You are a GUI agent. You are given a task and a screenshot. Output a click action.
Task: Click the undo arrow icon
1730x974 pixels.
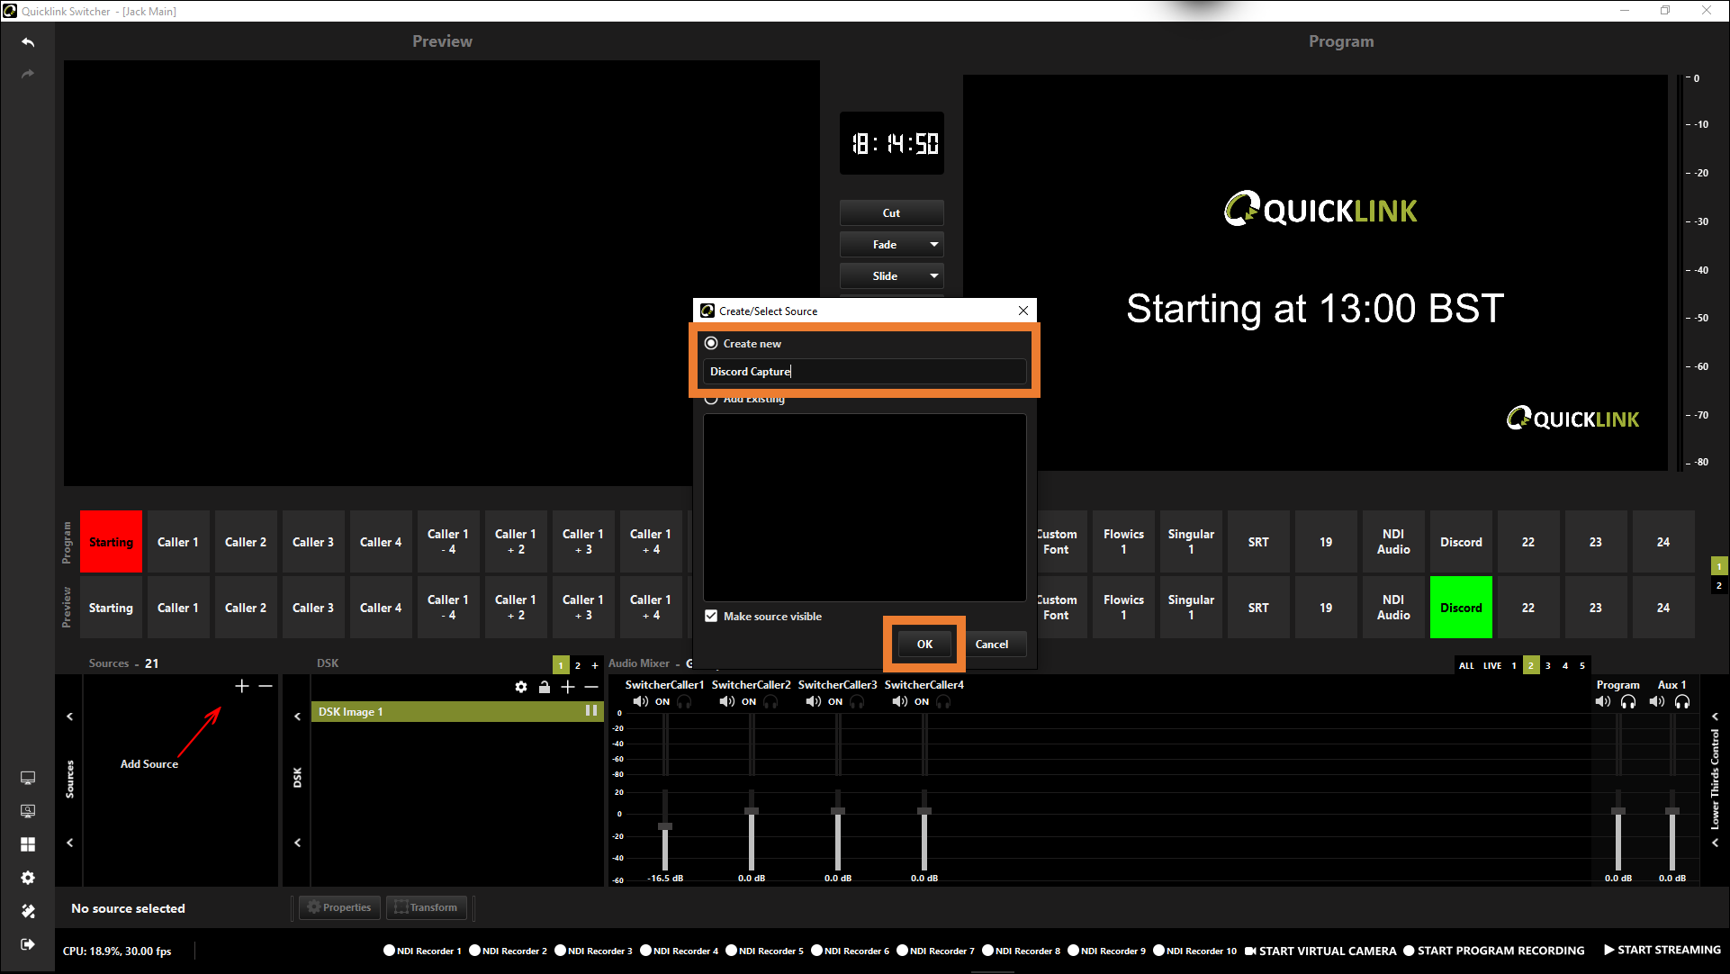[x=28, y=42]
